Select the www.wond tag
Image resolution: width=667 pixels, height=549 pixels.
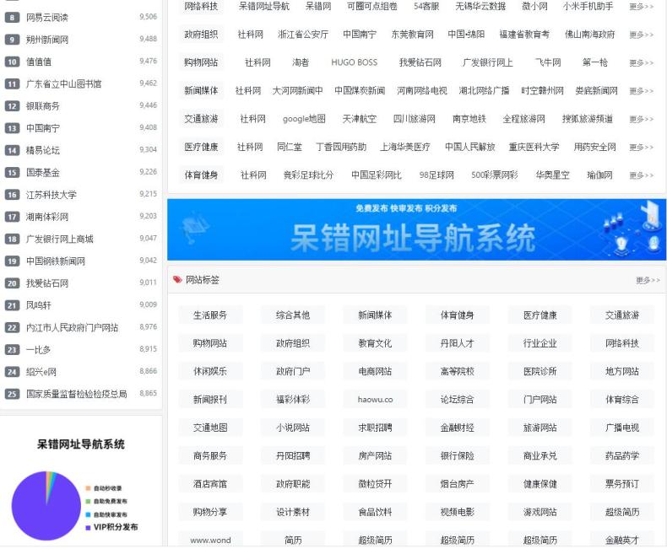pyautogui.click(x=210, y=540)
